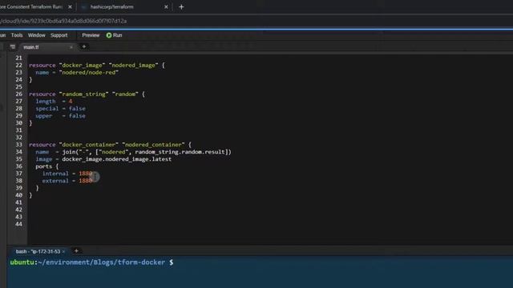513x288 pixels.
Task: Close the main.tf editor tab
Action: pos(71,47)
